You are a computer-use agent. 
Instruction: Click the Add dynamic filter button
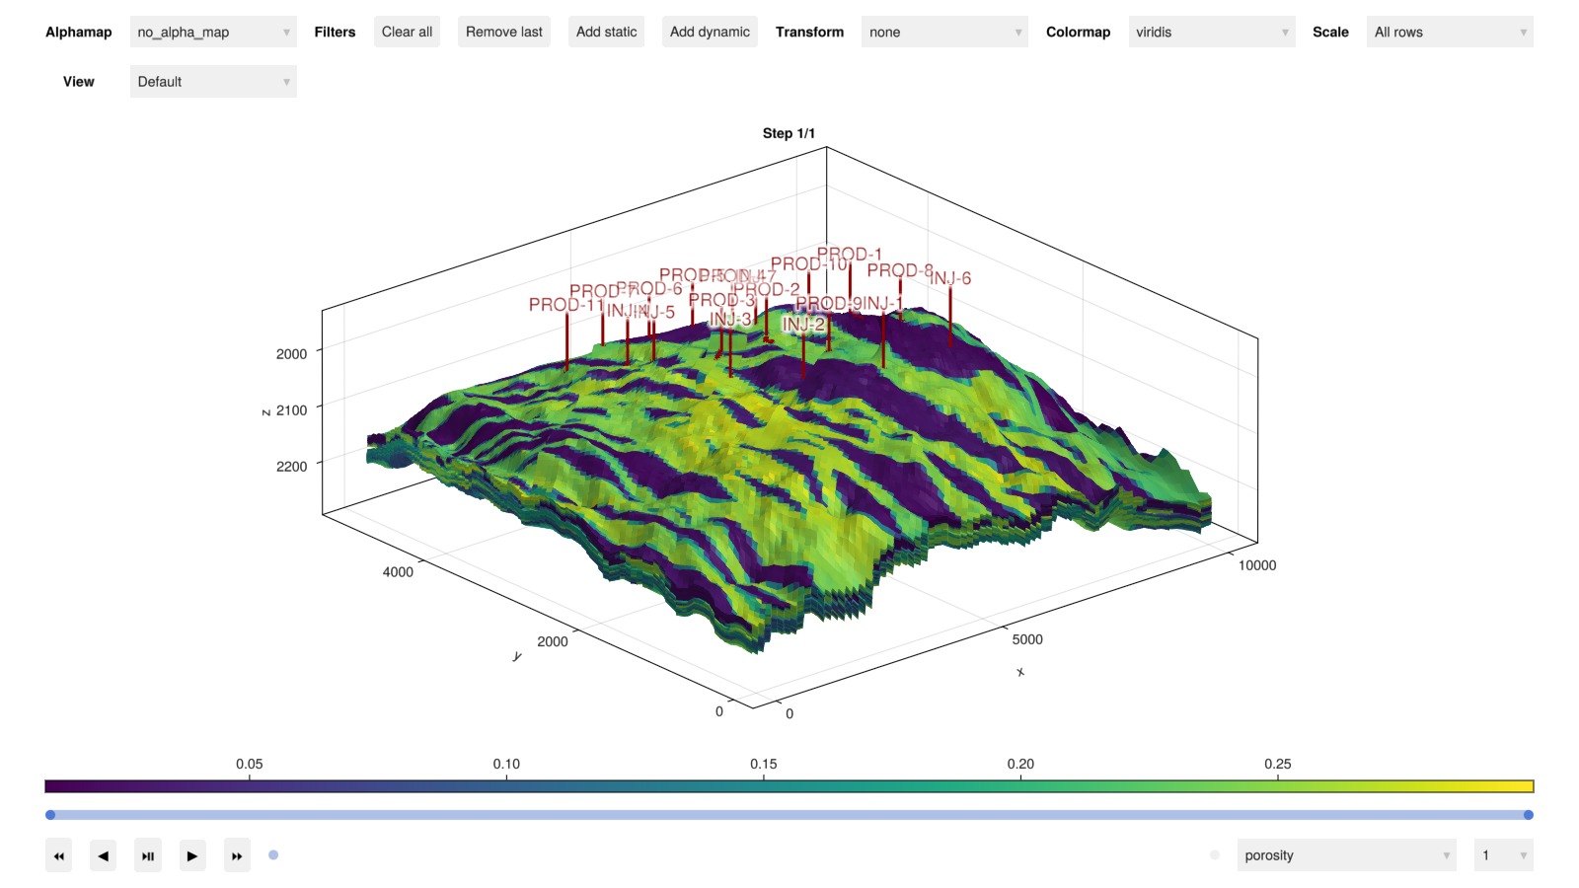pyautogui.click(x=710, y=32)
